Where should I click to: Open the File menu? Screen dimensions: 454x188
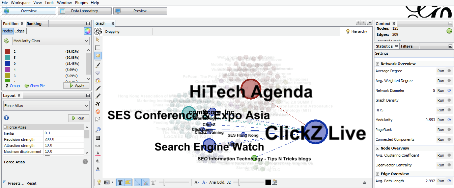(x=5, y=3)
